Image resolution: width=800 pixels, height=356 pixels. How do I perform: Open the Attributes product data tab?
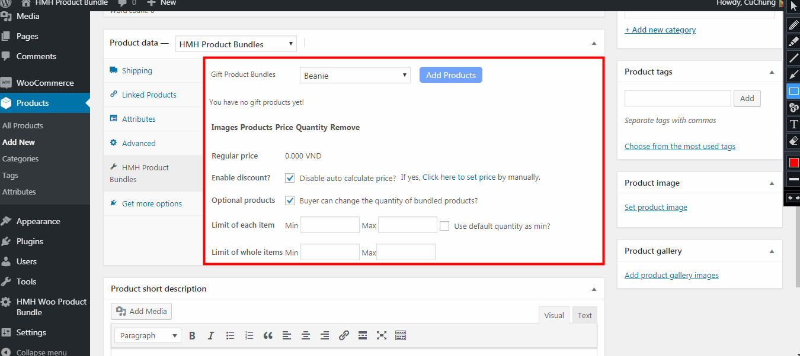[153, 119]
